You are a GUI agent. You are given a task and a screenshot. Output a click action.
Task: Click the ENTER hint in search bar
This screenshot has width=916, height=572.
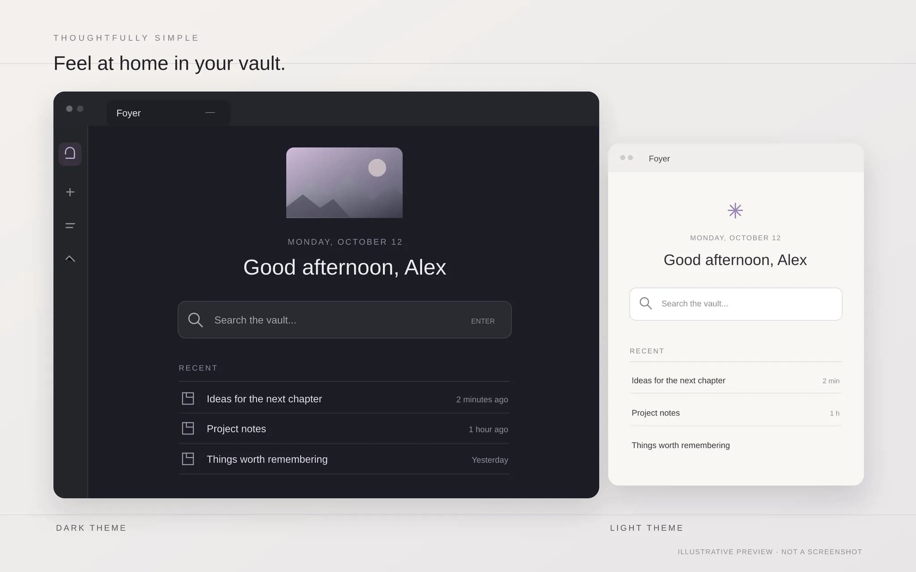483,321
